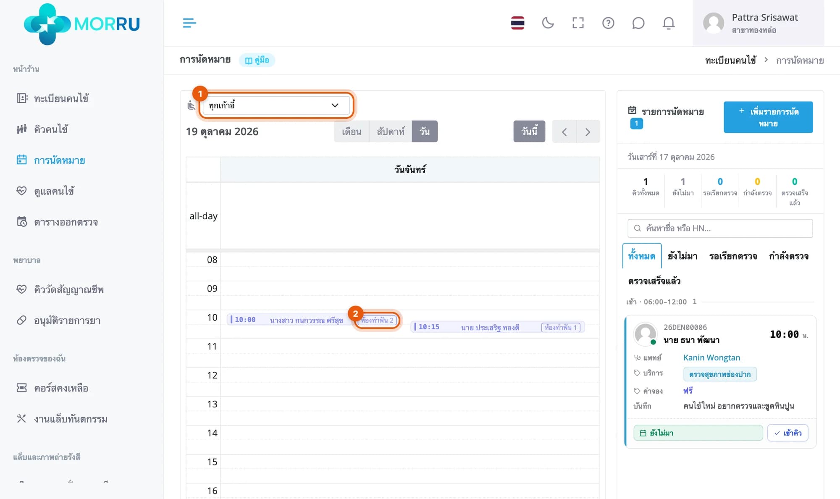This screenshot has height=499, width=840.
Task: Click the dental chair icon beside dropdown
Action: click(x=191, y=105)
